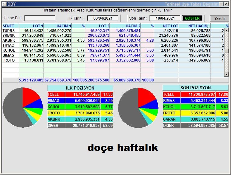The height and width of the screenshot is (175, 231).
Task: Sort by NET HACIM column header
Action: [195, 26]
